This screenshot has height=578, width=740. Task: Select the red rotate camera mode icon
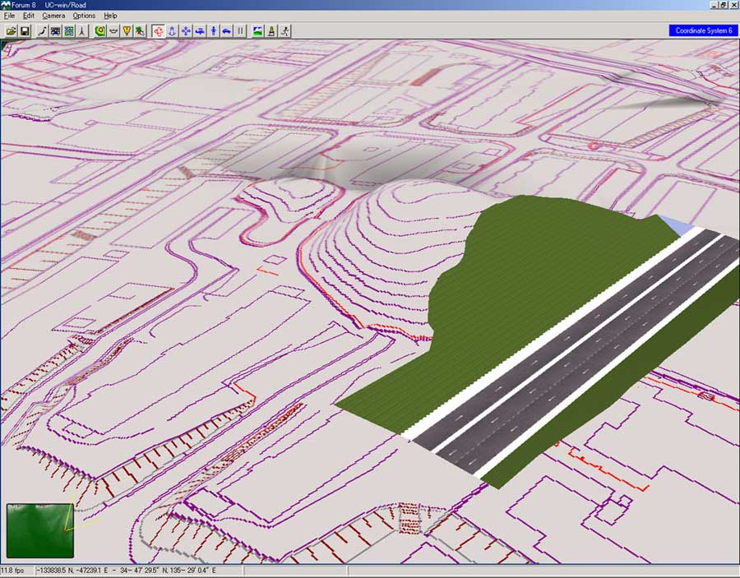point(158,31)
